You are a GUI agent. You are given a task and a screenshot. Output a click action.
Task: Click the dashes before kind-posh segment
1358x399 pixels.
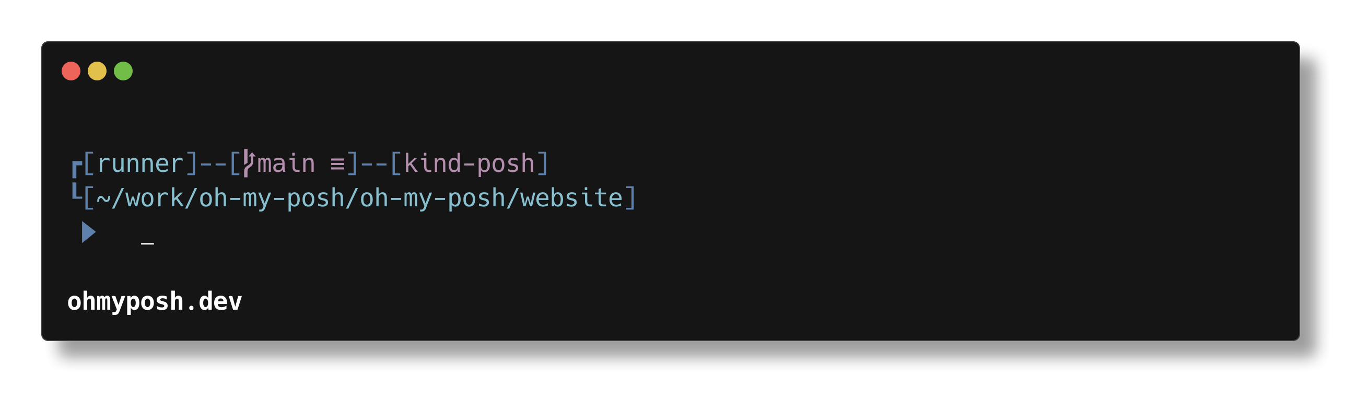coord(374,164)
